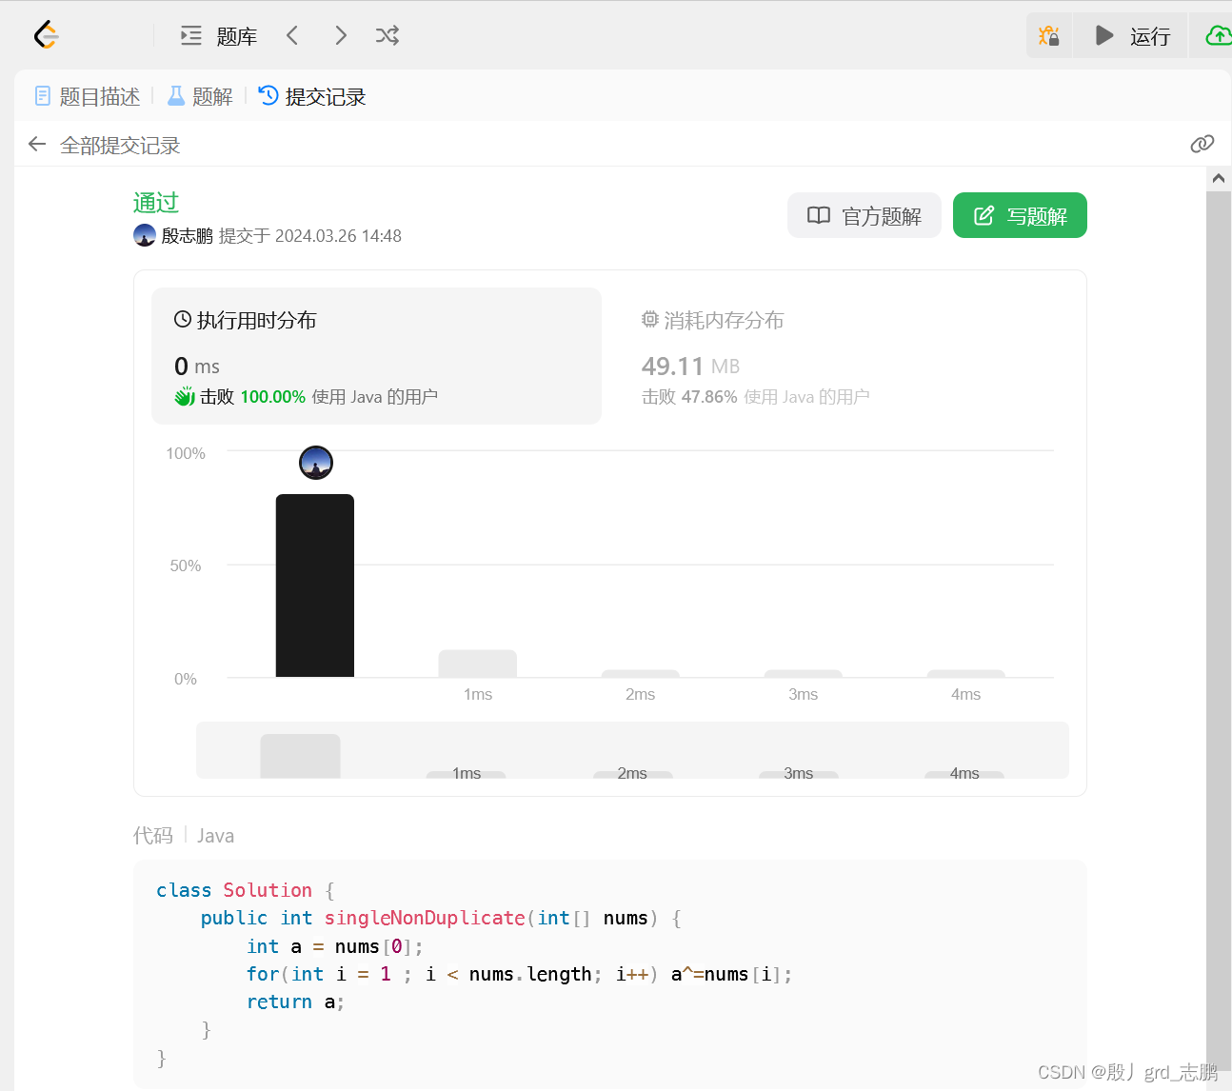
Task: Go to next problem arrow
Action: (x=341, y=35)
